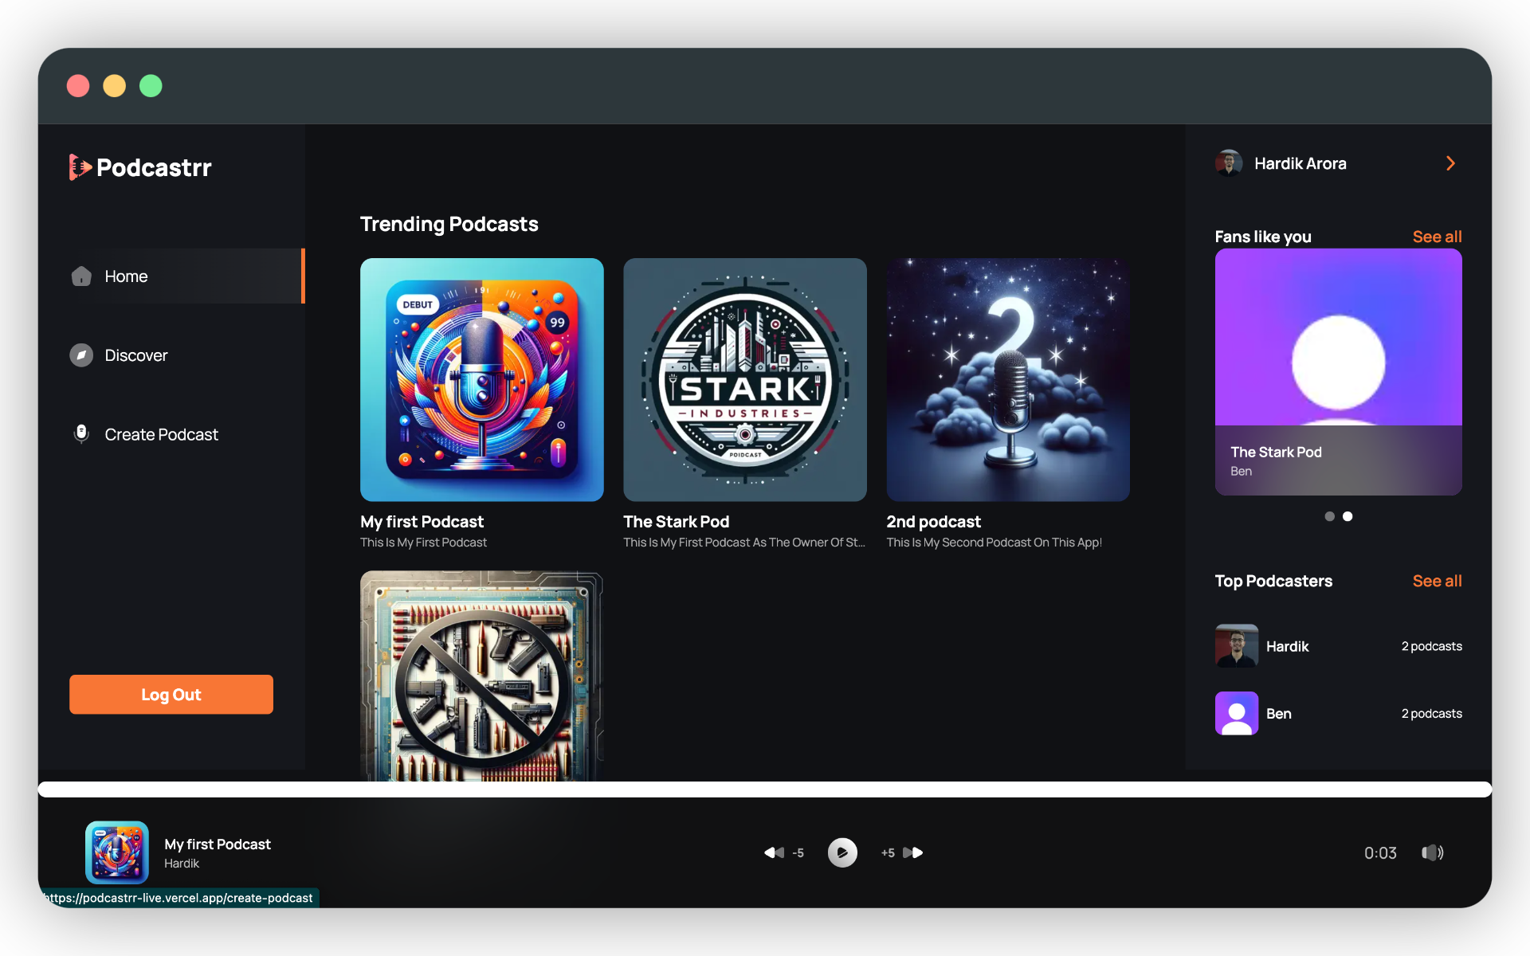
Task: Click the Create Podcast microphone icon
Action: coord(81,434)
